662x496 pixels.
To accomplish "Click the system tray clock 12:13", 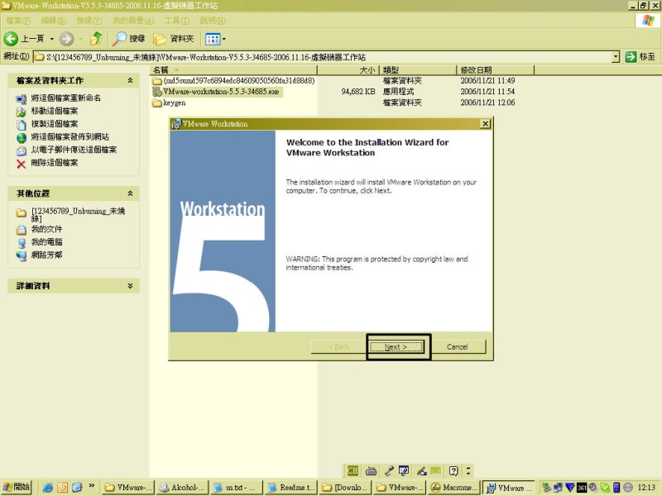I will point(647,488).
